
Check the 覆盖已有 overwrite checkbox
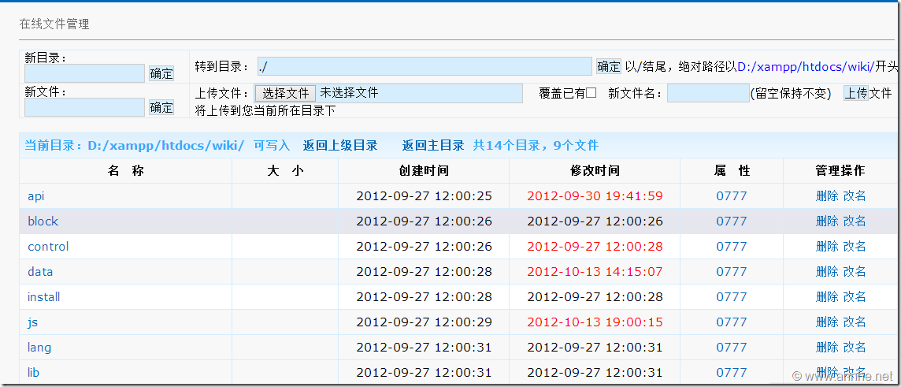(x=591, y=93)
